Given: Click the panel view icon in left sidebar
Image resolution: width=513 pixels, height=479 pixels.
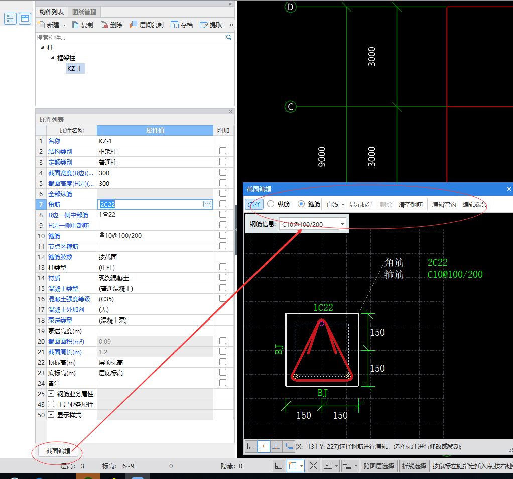Looking at the screenshot, I should [25, 19].
